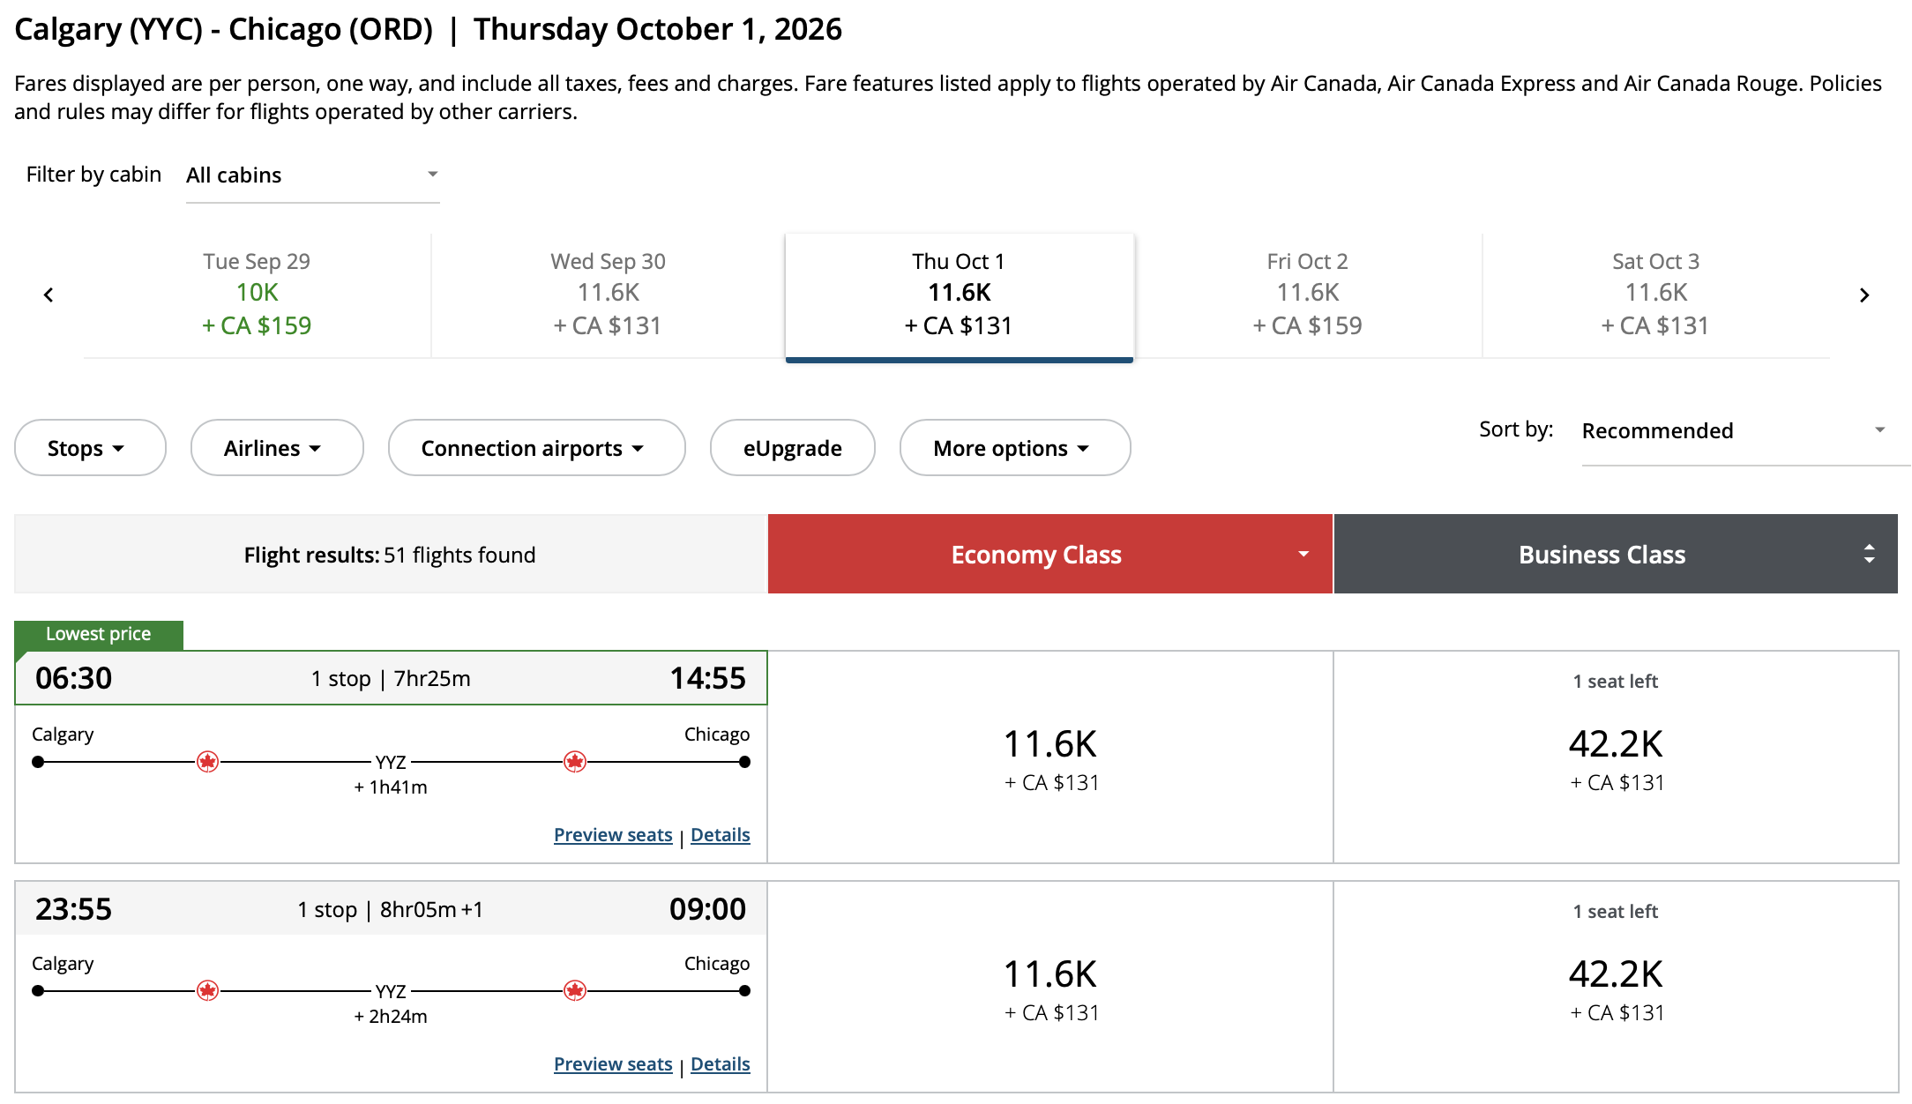The width and height of the screenshot is (1912, 1104).
Task: Click first Air Canada logo on 06:30 flight
Action: (x=207, y=762)
